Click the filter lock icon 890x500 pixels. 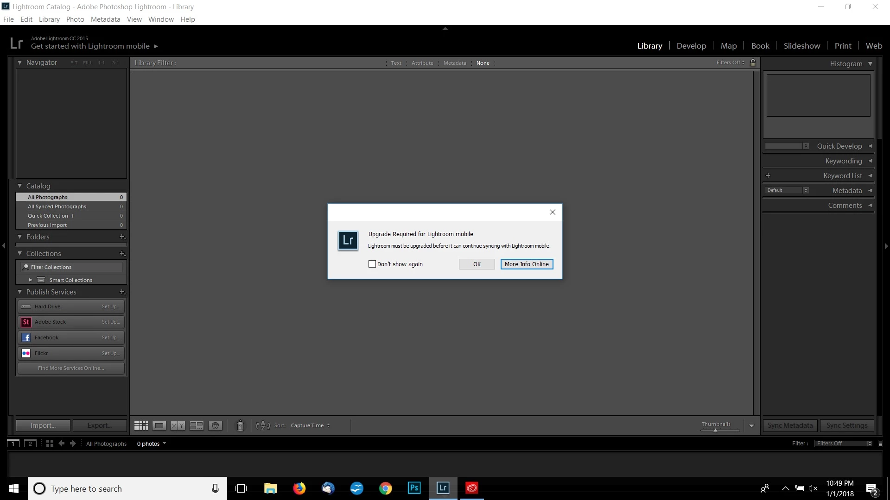(x=753, y=62)
